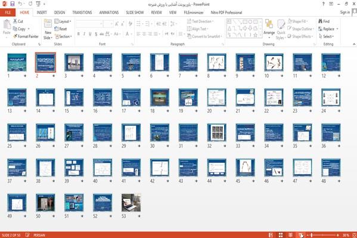Click the Reading View icon in status bar

click(290, 235)
